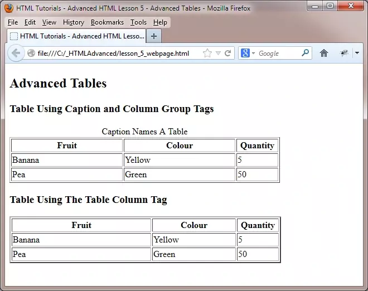The height and width of the screenshot is (291, 368).
Task: Click 'Colour' header in the first table
Action: [180, 145]
